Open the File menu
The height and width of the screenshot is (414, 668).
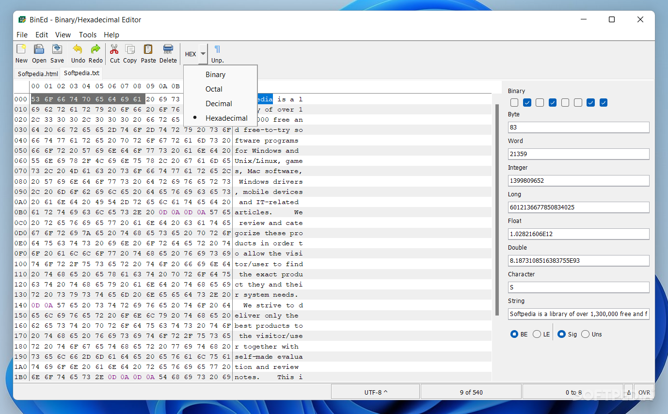pyautogui.click(x=22, y=35)
